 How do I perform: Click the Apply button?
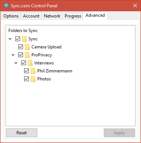pos(119,133)
